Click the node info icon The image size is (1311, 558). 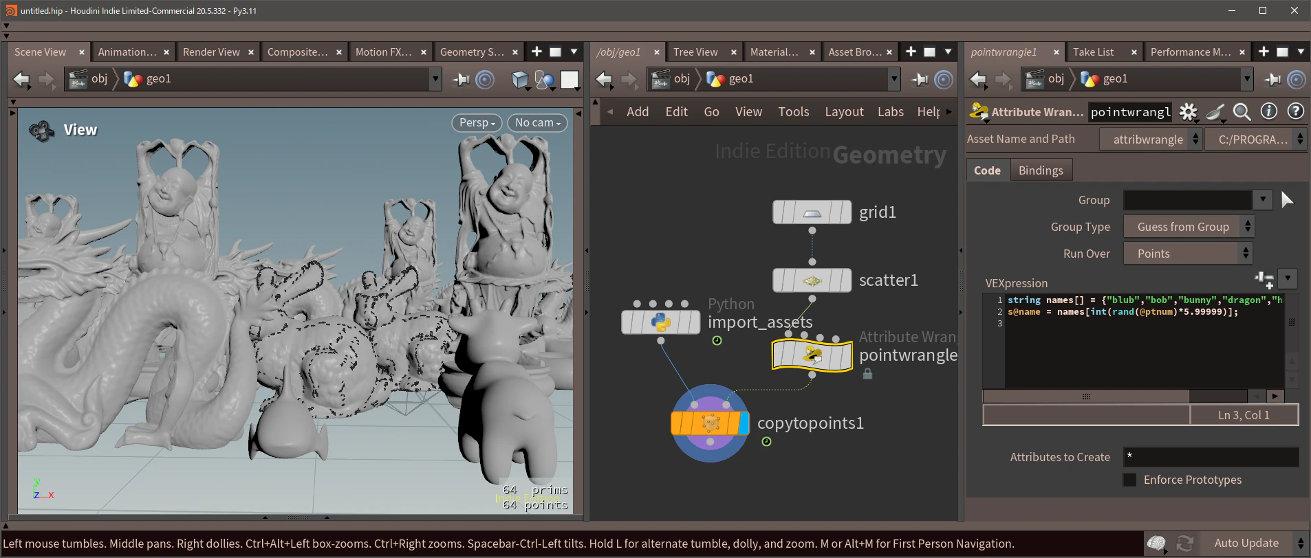(x=1268, y=111)
